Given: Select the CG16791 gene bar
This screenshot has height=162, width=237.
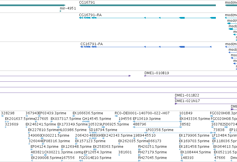Looking at the screenshot, I should (x=147, y=5).
